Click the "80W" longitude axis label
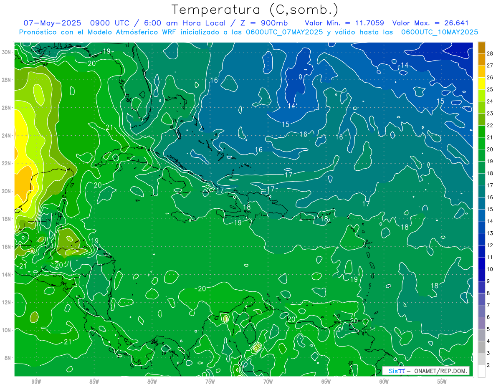The image size is (501, 387). (152, 382)
